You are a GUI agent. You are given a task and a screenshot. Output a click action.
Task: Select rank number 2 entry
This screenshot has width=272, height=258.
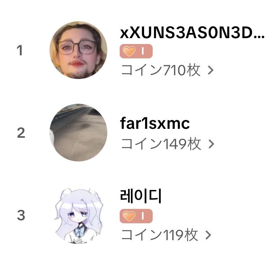(x=21, y=133)
